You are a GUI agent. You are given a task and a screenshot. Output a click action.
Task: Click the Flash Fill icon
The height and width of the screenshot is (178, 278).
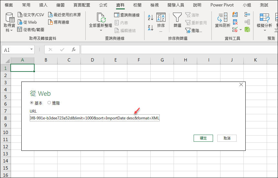point(235,14)
